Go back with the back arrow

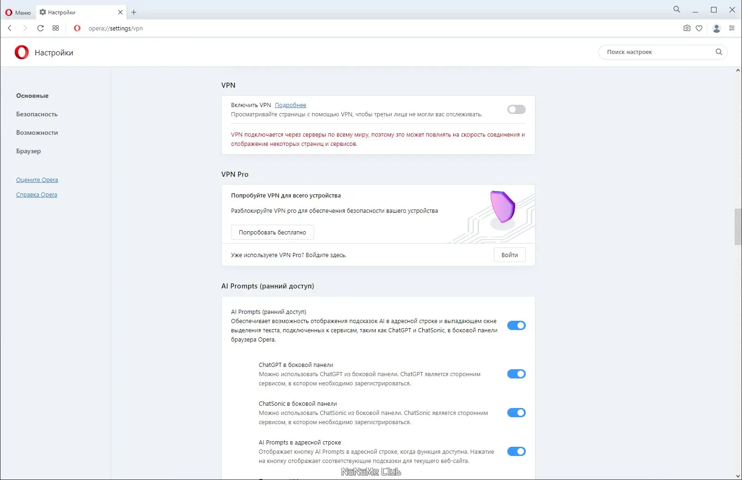tap(10, 28)
